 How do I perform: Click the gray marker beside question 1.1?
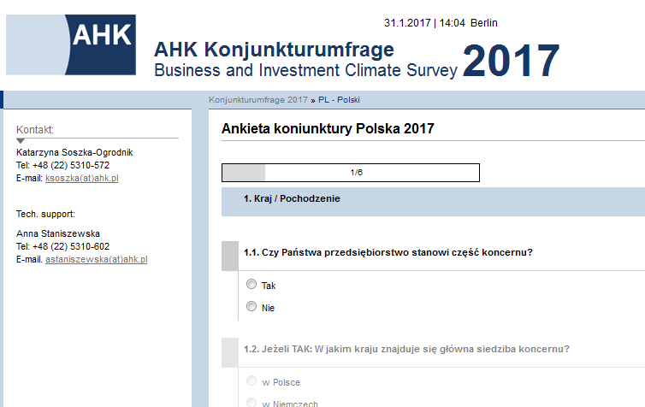[x=229, y=255]
